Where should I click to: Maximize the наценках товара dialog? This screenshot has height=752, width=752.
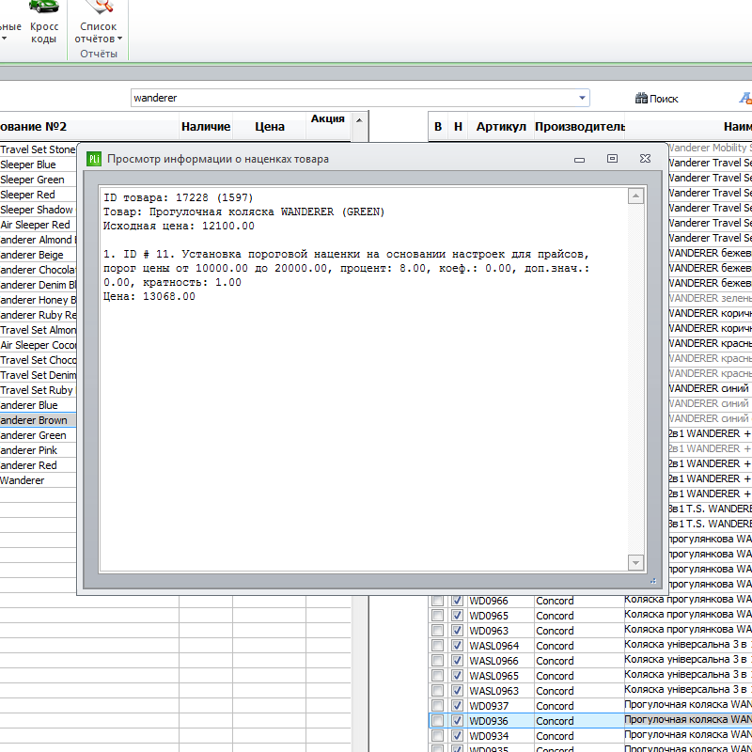coord(612,158)
